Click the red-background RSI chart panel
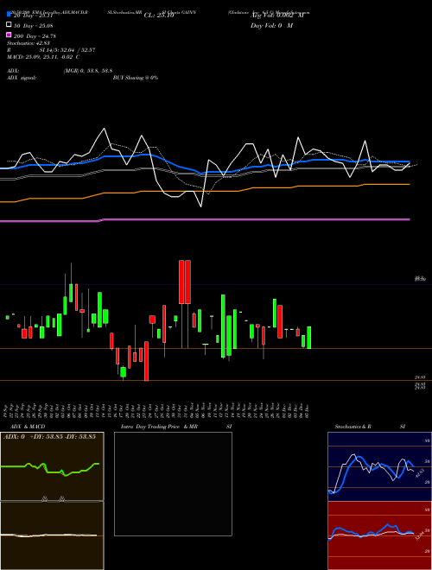The image size is (432, 570). click(x=379, y=535)
